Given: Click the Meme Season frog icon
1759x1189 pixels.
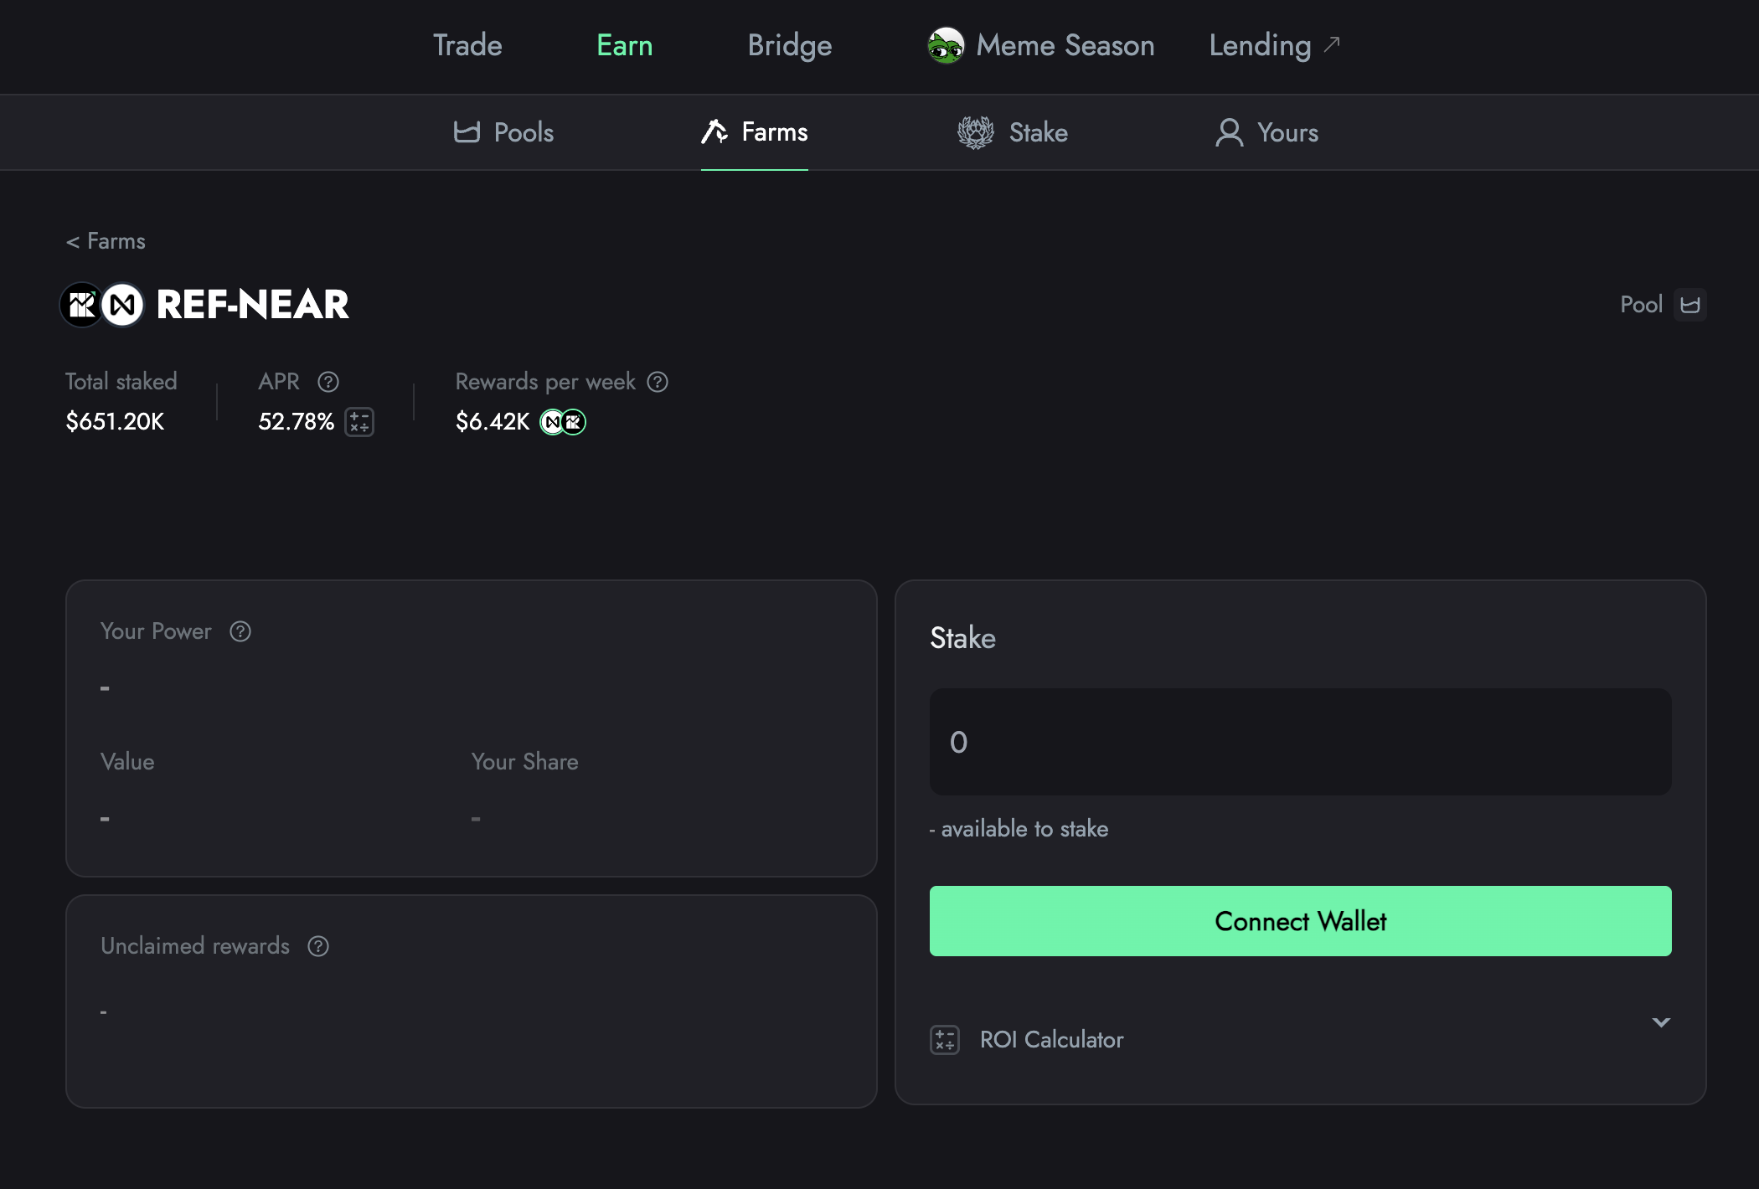Looking at the screenshot, I should (946, 45).
